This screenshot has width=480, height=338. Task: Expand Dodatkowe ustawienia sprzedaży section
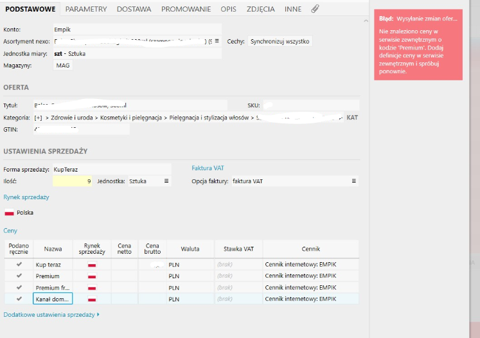[x=51, y=315]
